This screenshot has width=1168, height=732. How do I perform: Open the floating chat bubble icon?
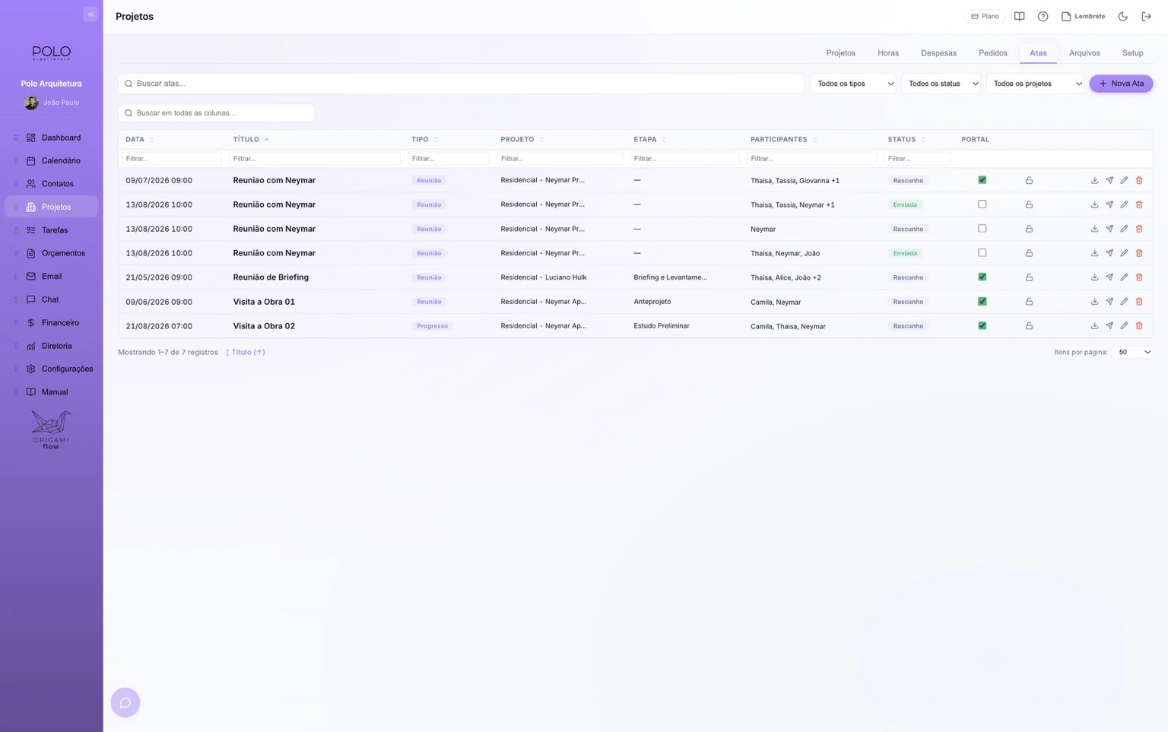click(125, 702)
